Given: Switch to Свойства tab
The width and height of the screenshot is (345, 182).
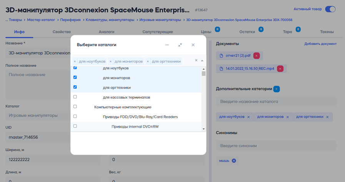Looking at the screenshot, I should (x=62, y=32).
